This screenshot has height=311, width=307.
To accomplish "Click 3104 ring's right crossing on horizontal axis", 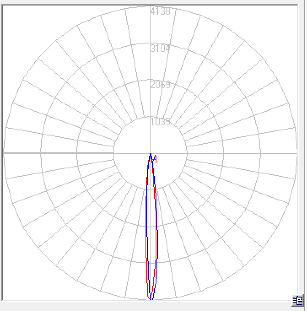I will (x=261, y=153).
